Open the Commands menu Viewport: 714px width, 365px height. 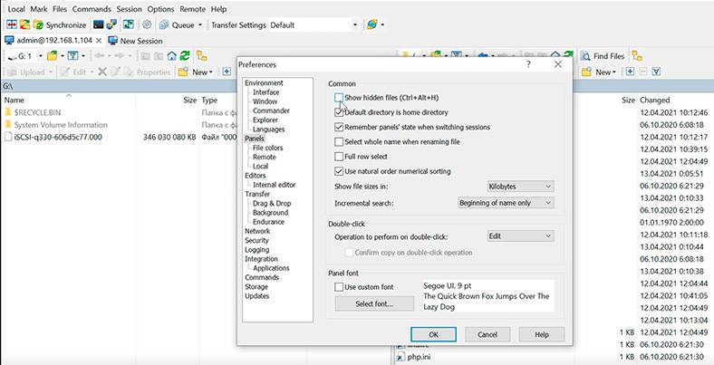pos(92,9)
